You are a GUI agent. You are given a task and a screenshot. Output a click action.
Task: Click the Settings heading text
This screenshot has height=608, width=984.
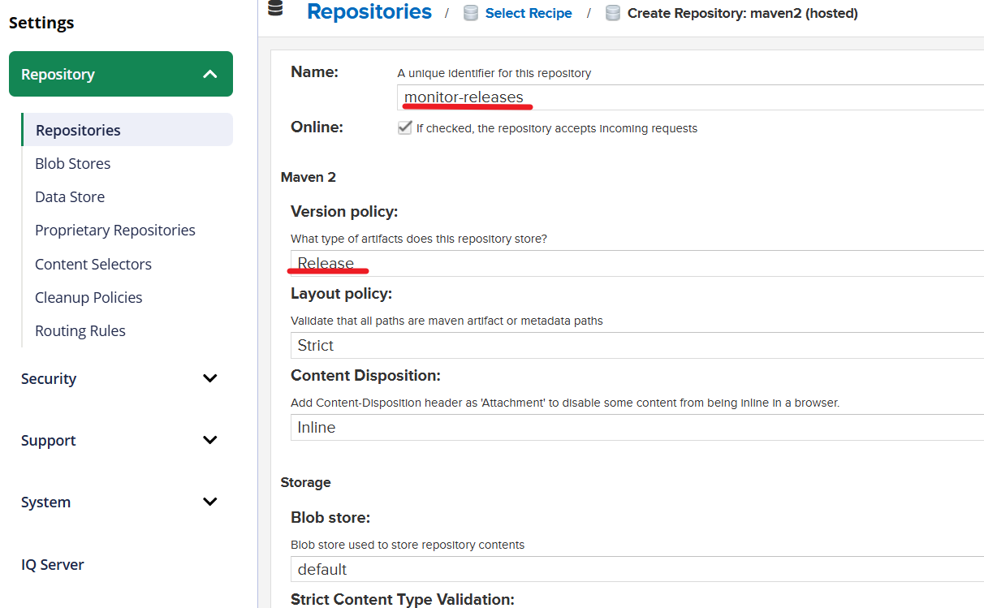(x=41, y=23)
